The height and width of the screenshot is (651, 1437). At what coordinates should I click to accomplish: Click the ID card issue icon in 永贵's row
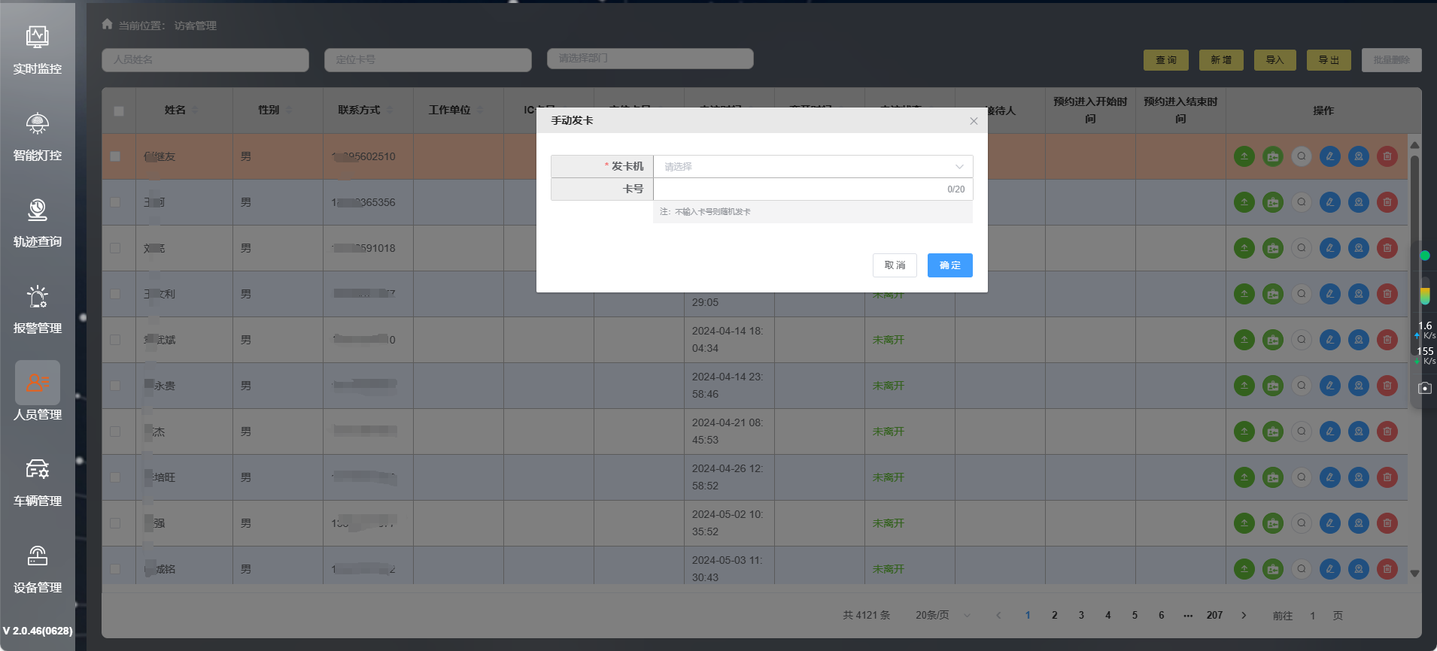1272,386
